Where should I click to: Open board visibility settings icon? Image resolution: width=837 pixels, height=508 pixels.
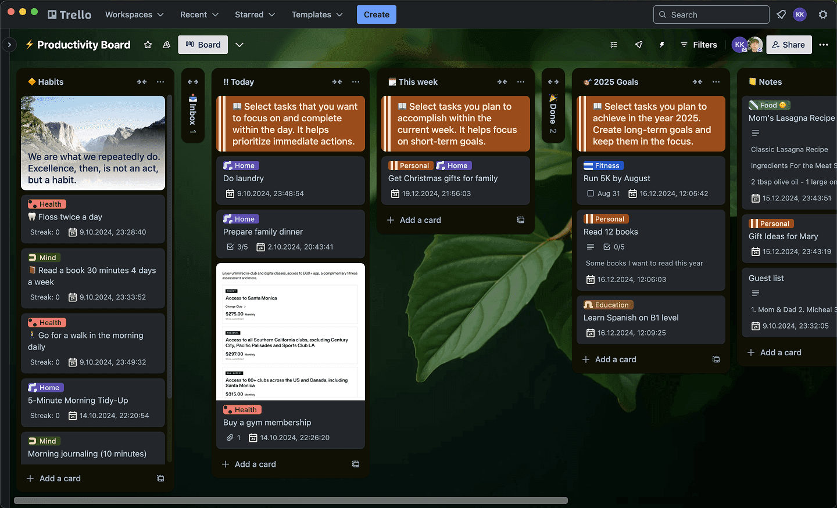[x=166, y=45]
